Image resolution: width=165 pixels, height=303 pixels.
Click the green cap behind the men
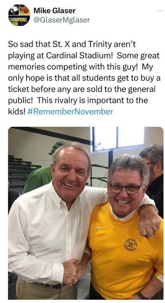(58, 147)
